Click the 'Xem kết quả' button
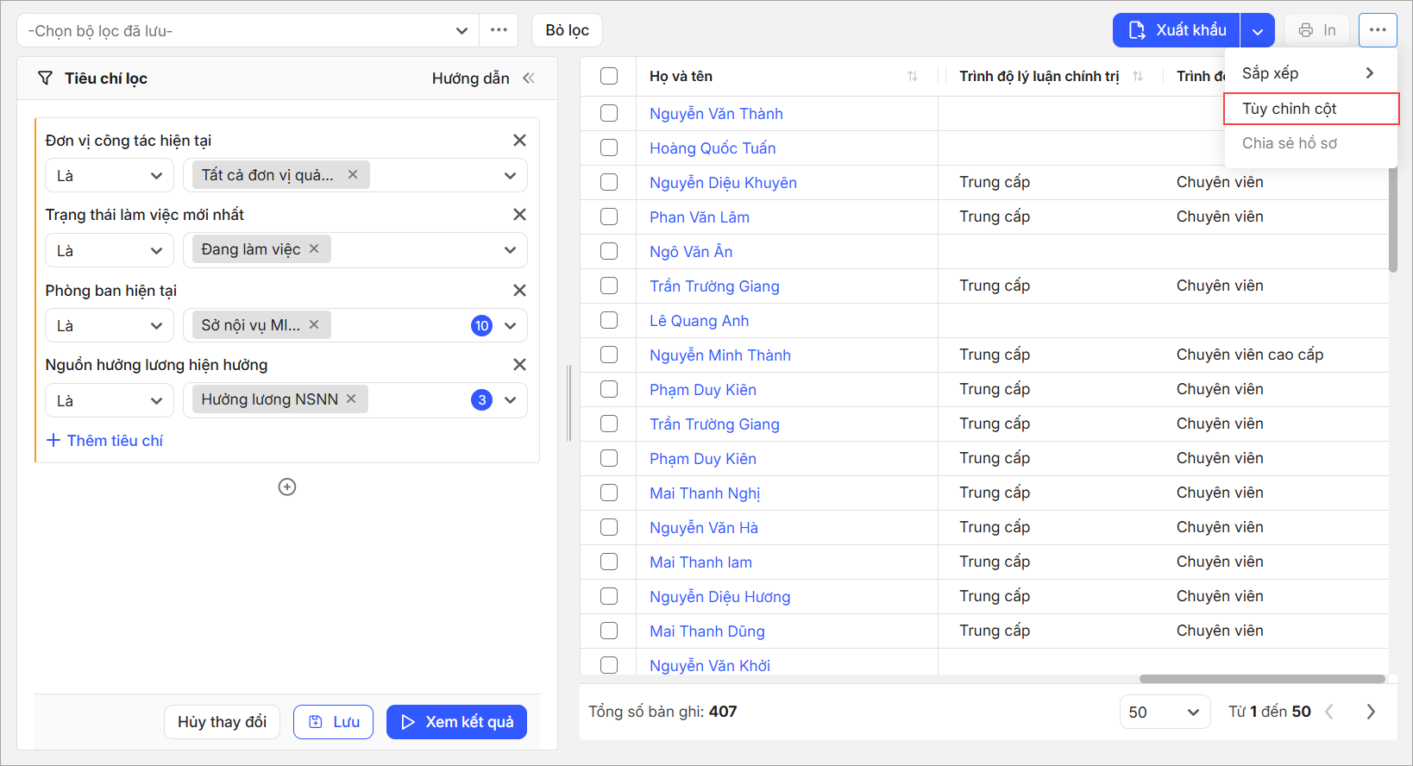Image resolution: width=1413 pixels, height=766 pixels. pyautogui.click(x=456, y=722)
